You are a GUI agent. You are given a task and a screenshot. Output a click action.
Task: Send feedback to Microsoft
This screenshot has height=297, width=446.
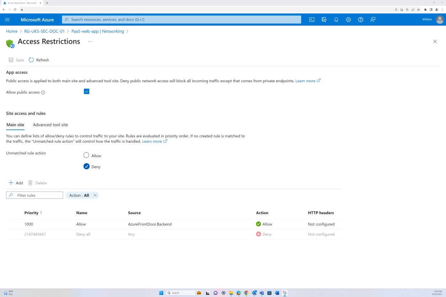tap(372, 20)
